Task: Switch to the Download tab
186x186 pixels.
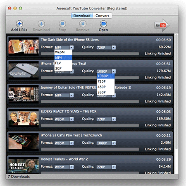Action: [x=82, y=16]
